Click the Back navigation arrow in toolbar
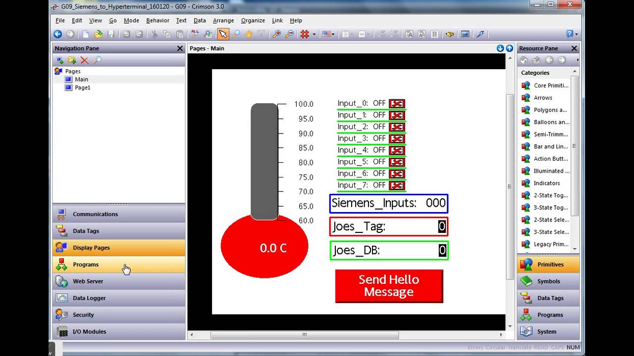 click(58, 34)
